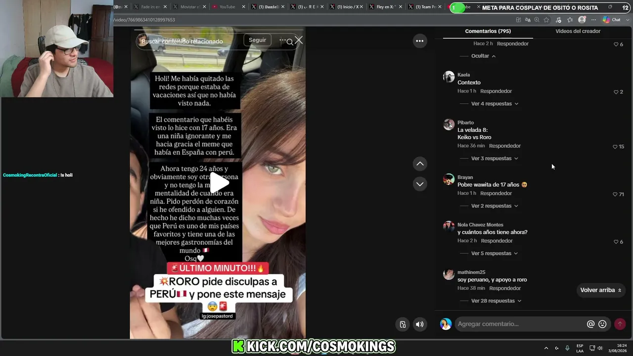Click the zoom magnifier icon in address bar

click(537, 20)
